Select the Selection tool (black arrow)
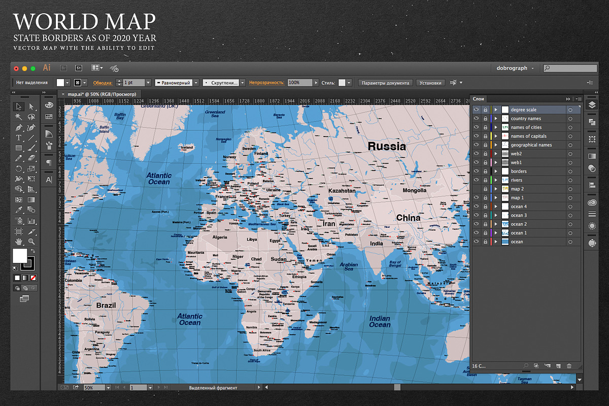 point(18,107)
